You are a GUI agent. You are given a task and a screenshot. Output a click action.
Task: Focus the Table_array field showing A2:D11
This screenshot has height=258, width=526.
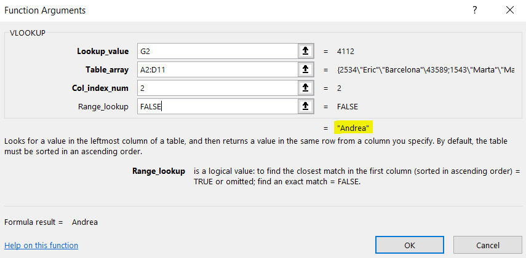click(215, 69)
